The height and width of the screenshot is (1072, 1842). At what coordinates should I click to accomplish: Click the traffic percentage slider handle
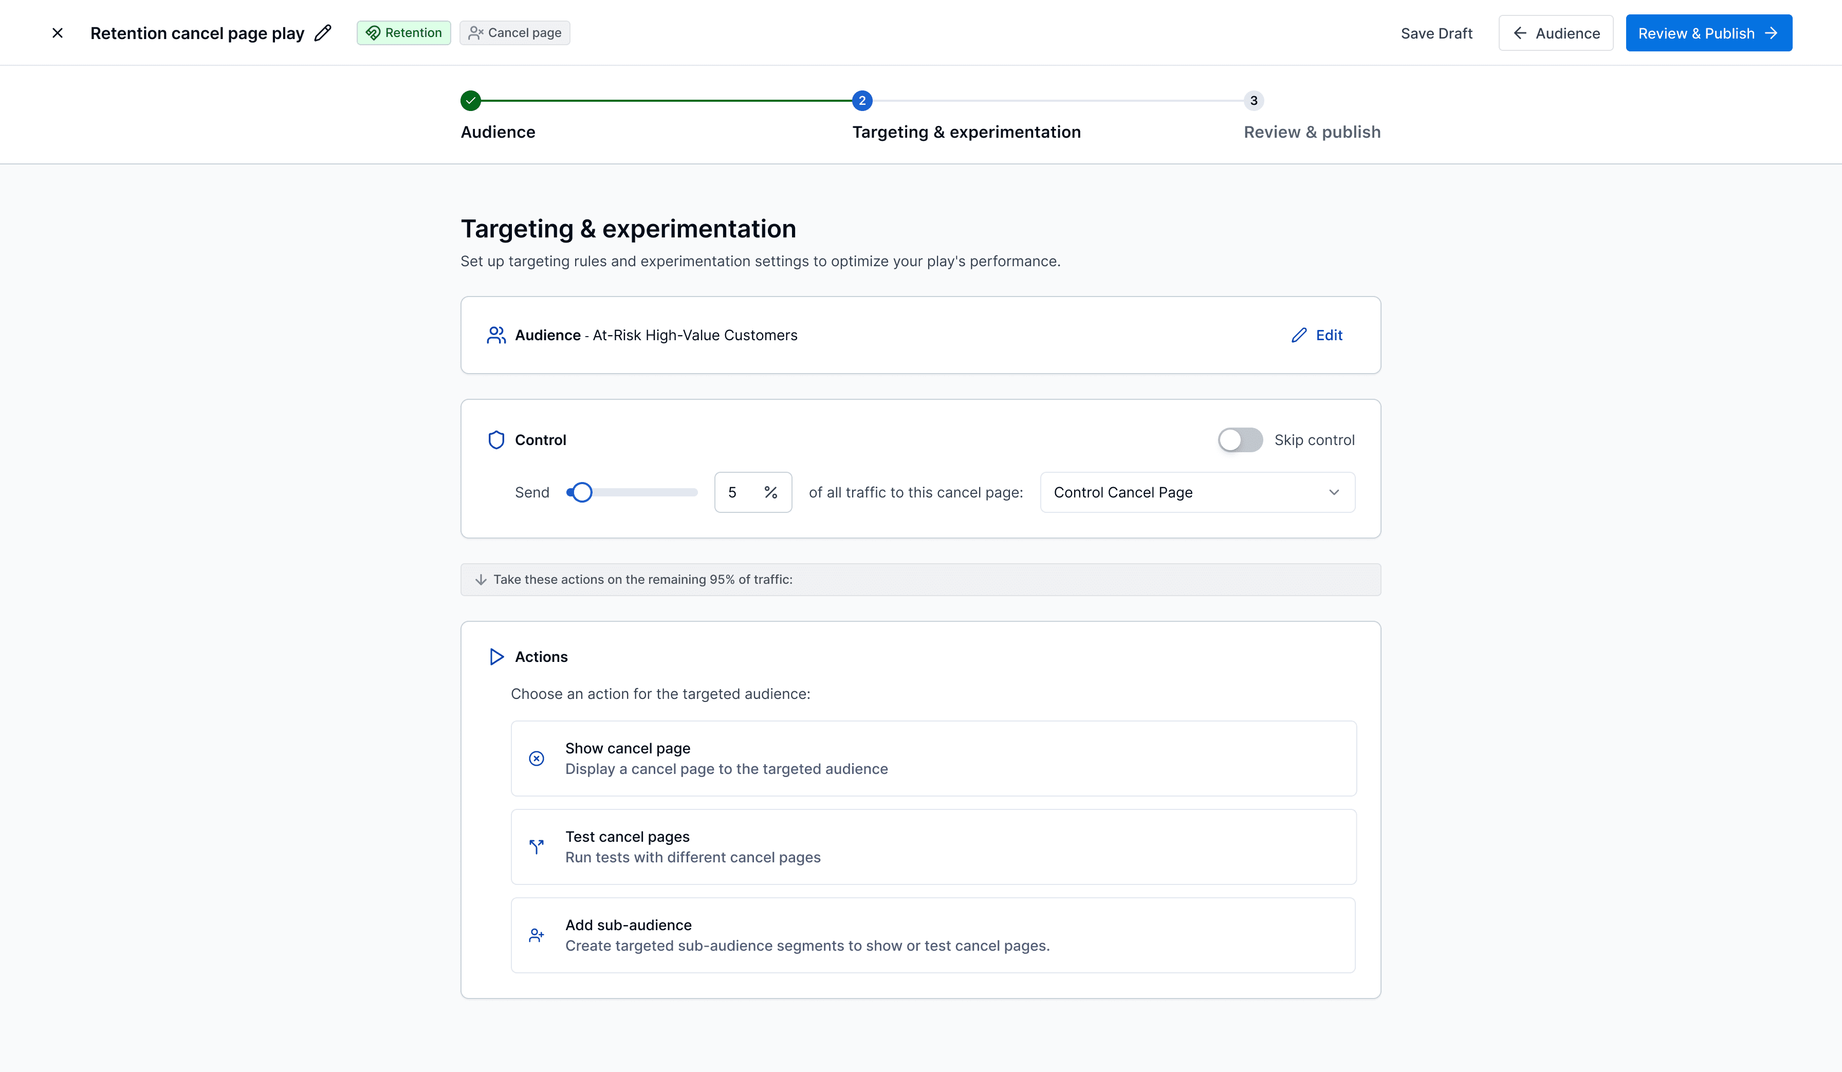point(582,492)
